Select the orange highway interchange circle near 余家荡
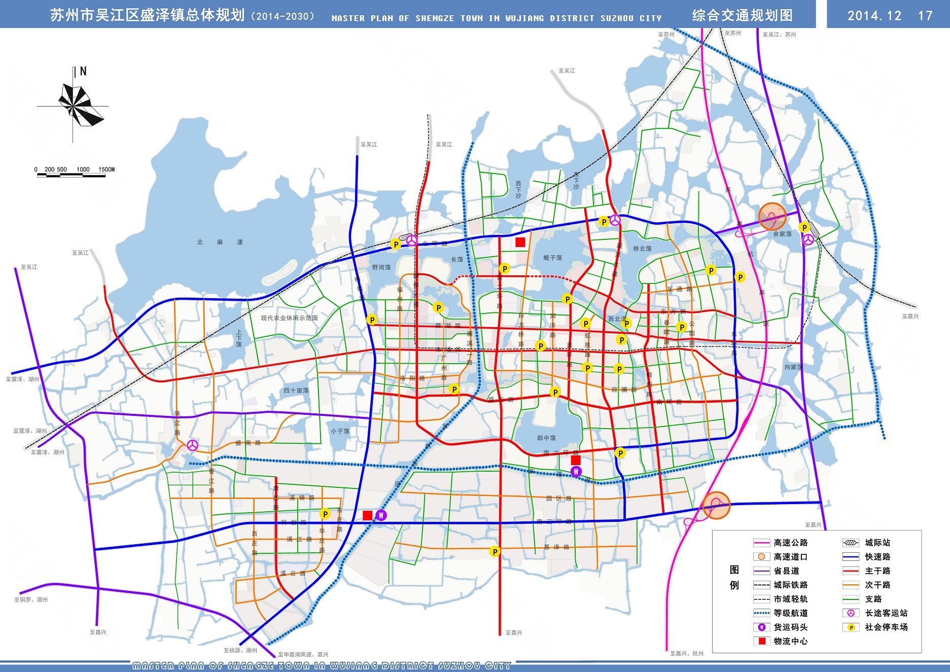950x672 pixels. click(772, 217)
